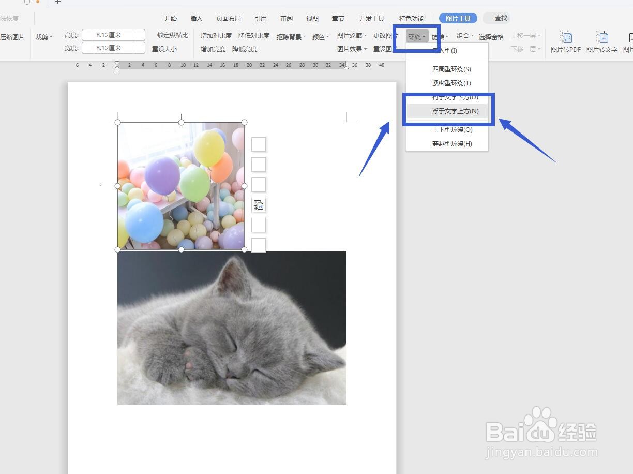This screenshot has height=474, width=633.
Task: Open the 选择窗格 selection pane
Action: (x=491, y=37)
